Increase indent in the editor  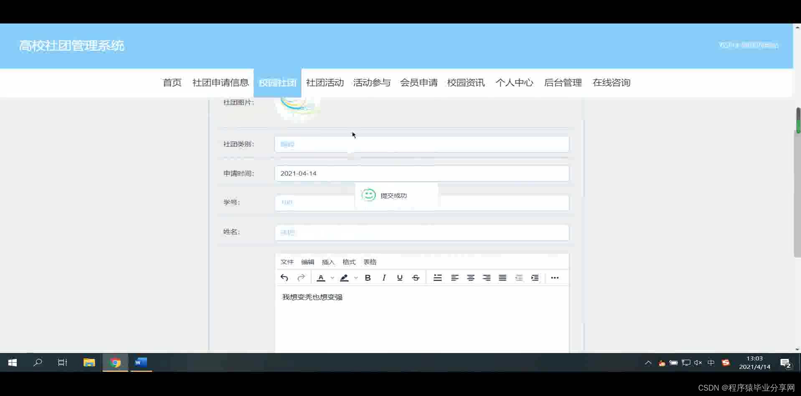coord(535,278)
